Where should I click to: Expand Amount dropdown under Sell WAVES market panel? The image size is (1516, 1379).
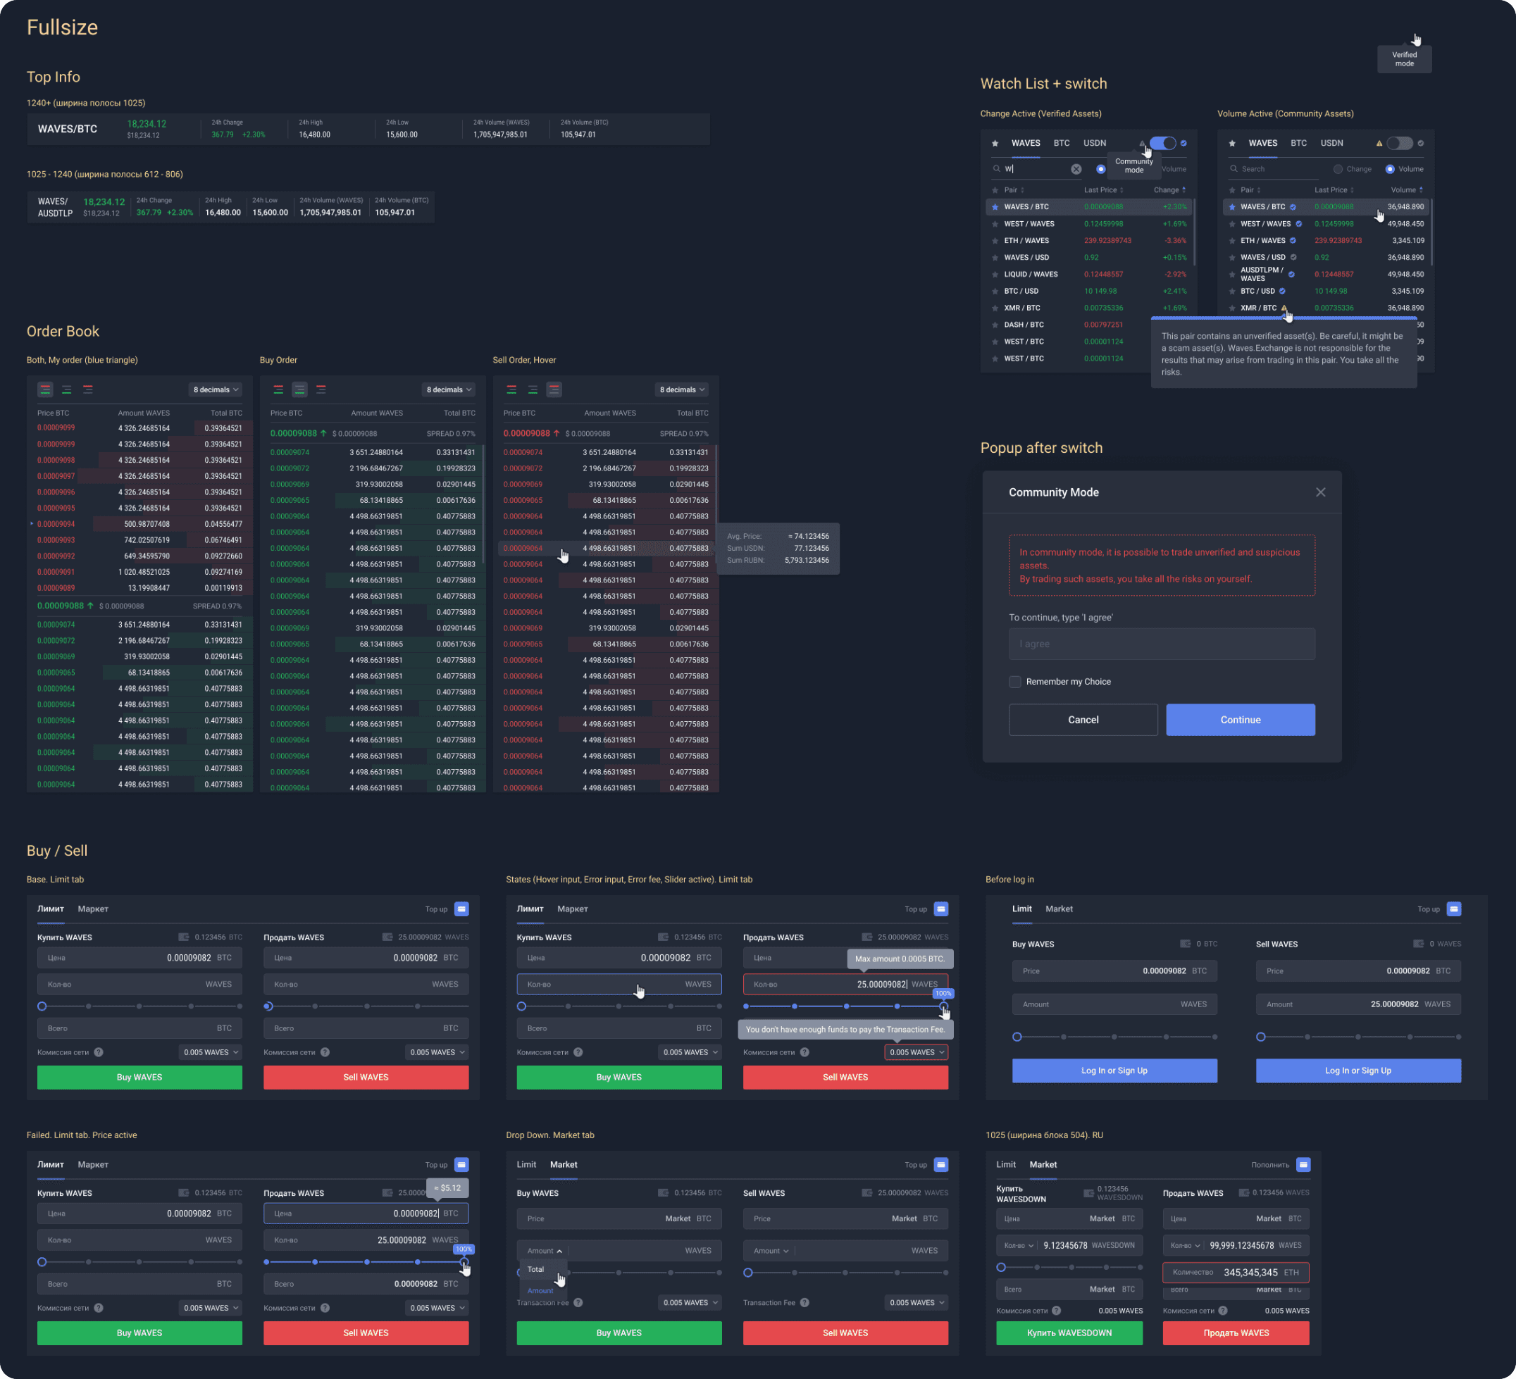pos(771,1250)
